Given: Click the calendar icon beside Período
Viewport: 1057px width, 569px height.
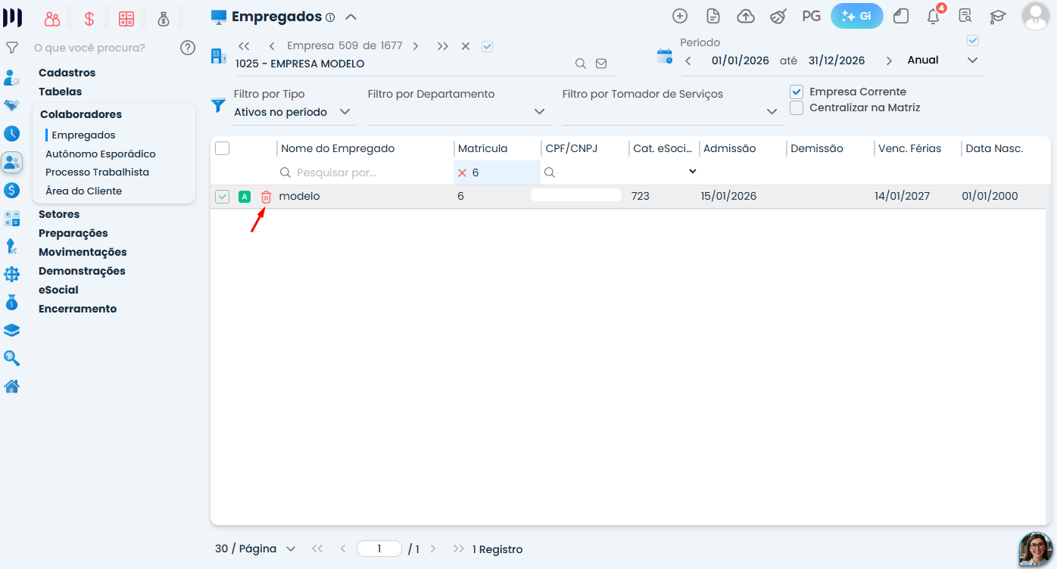Looking at the screenshot, I should pyautogui.click(x=665, y=55).
